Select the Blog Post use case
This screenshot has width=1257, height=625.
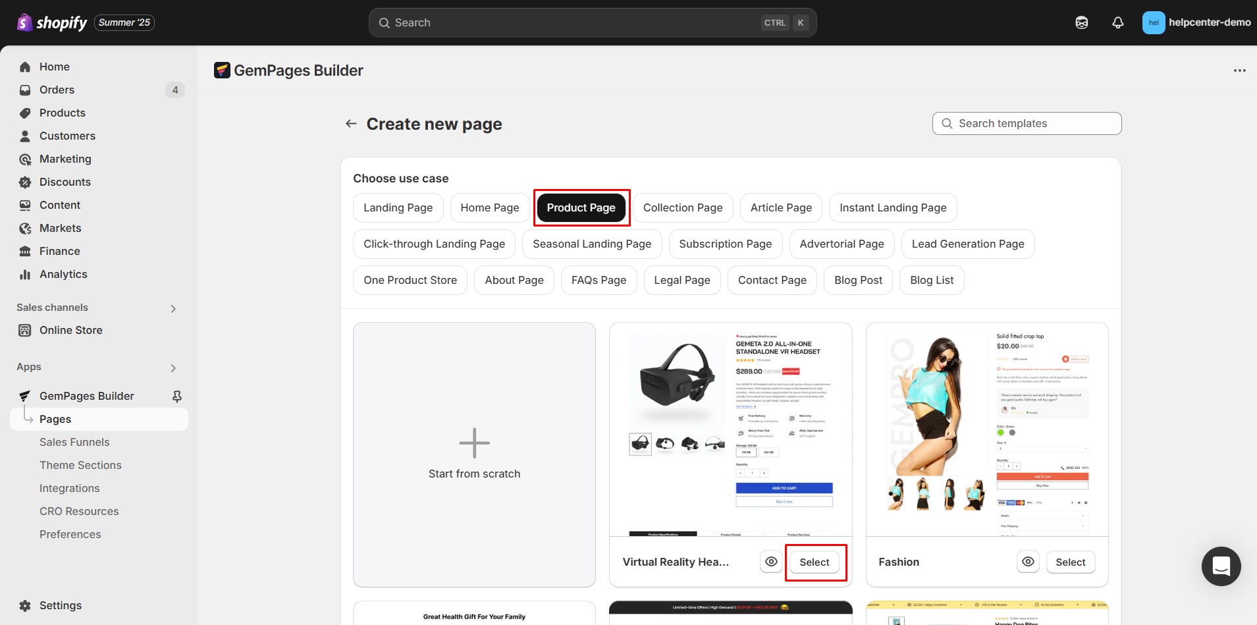tap(857, 280)
